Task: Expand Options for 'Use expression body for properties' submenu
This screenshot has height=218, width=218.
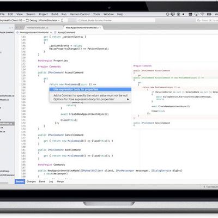Action: pos(90,99)
